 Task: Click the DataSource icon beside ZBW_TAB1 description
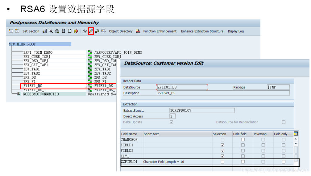pos(90,69)
